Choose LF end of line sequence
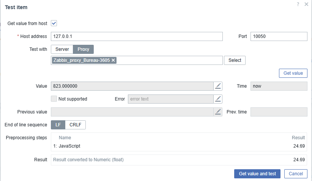Screen dimensions: 312x181 tap(58, 125)
